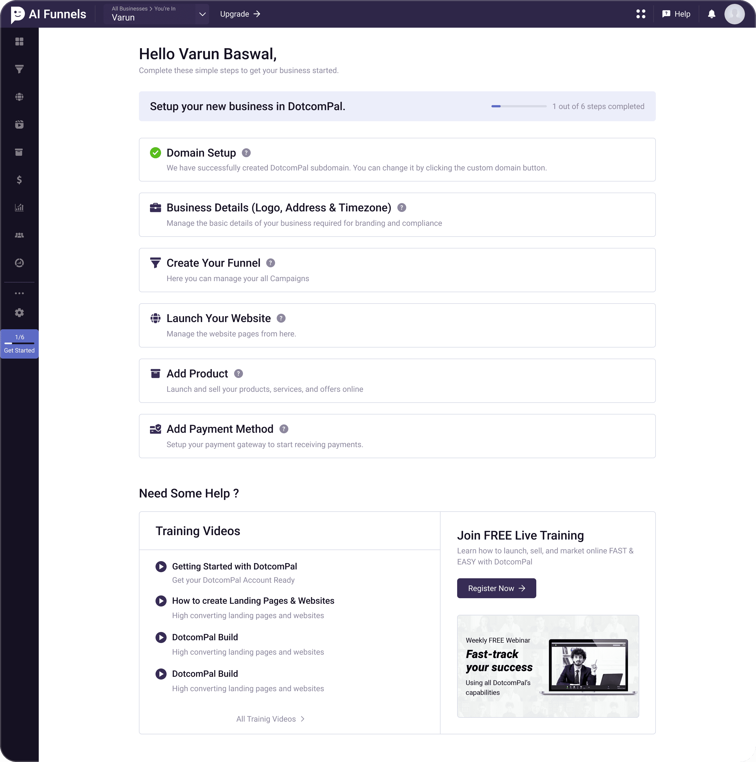Image resolution: width=756 pixels, height=762 pixels.
Task: Open the Create Your Funnel step
Action: point(213,263)
